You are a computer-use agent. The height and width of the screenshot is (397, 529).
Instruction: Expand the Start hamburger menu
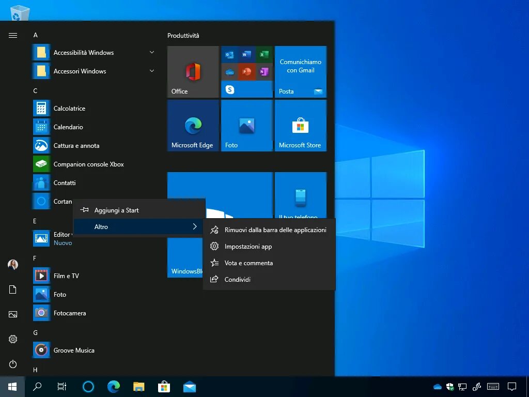pyautogui.click(x=13, y=35)
